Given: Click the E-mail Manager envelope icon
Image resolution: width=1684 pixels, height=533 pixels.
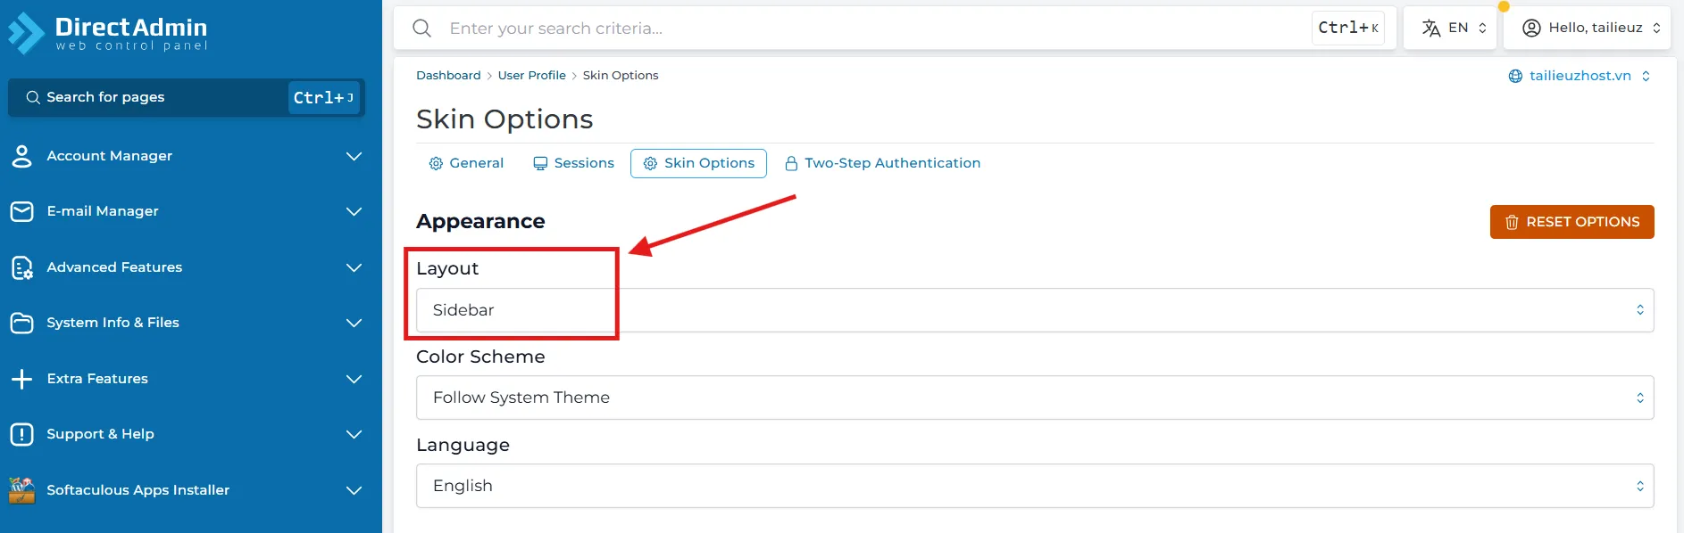Looking at the screenshot, I should 22,211.
